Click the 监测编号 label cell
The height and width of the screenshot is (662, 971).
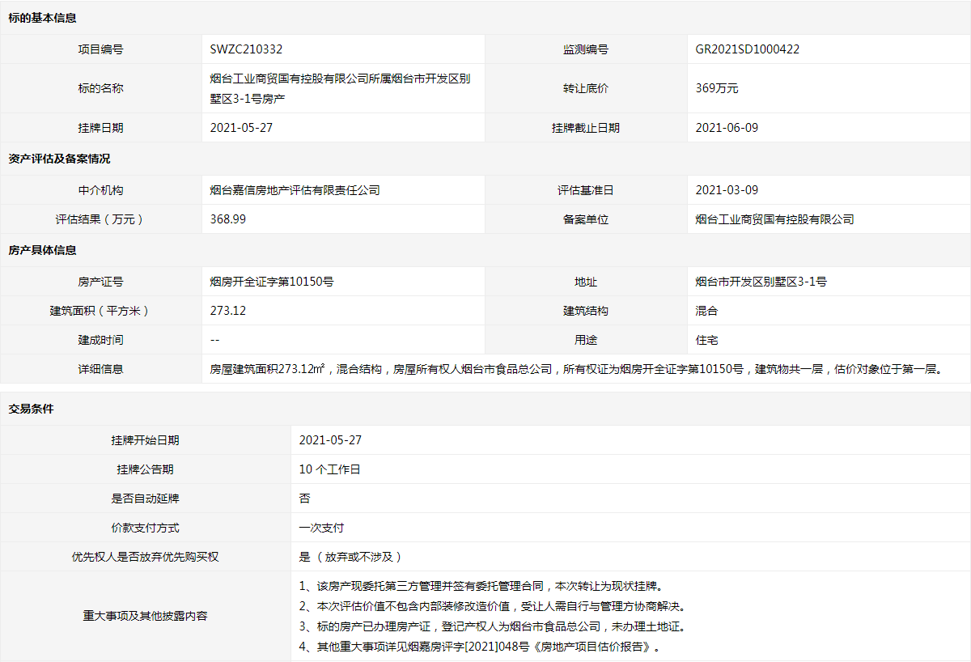586,49
